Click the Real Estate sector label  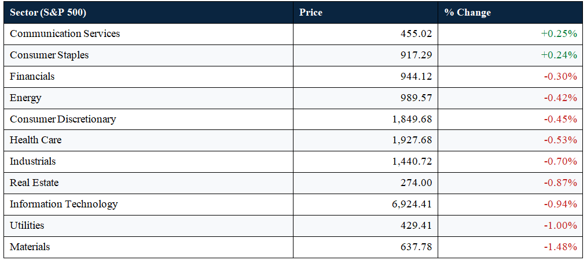click(x=34, y=183)
